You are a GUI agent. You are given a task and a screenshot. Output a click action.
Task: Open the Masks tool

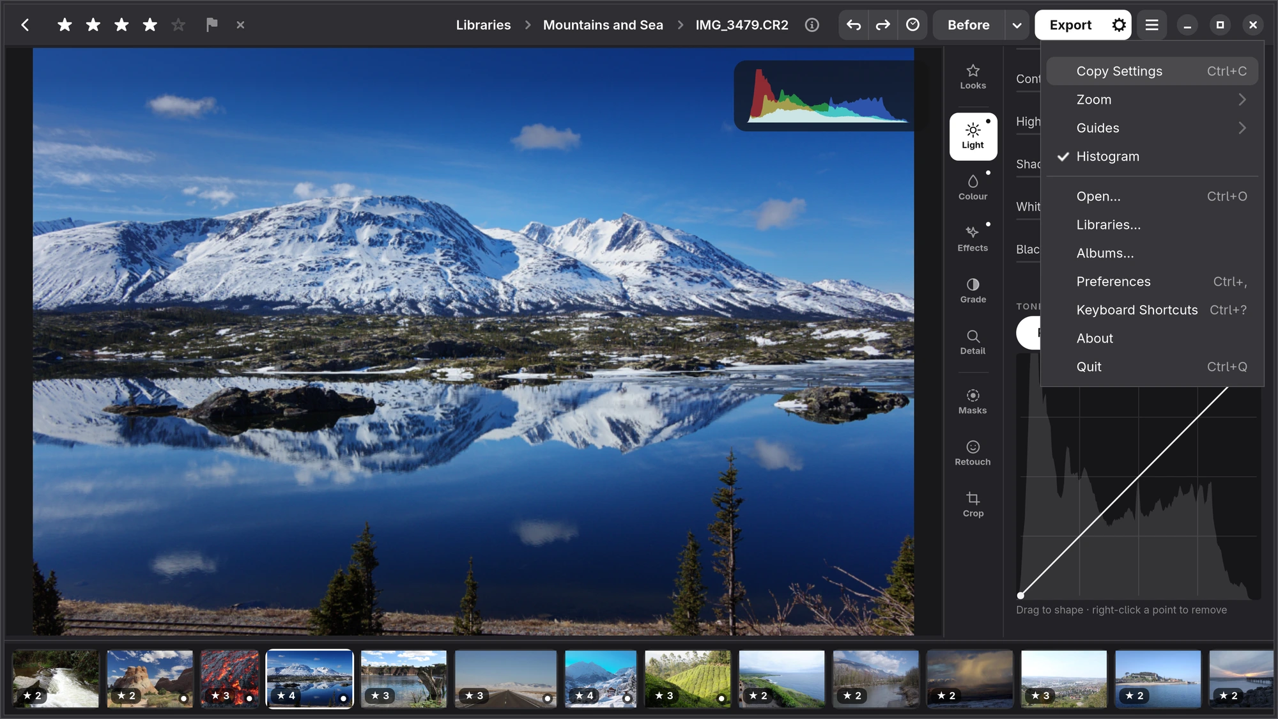(973, 402)
